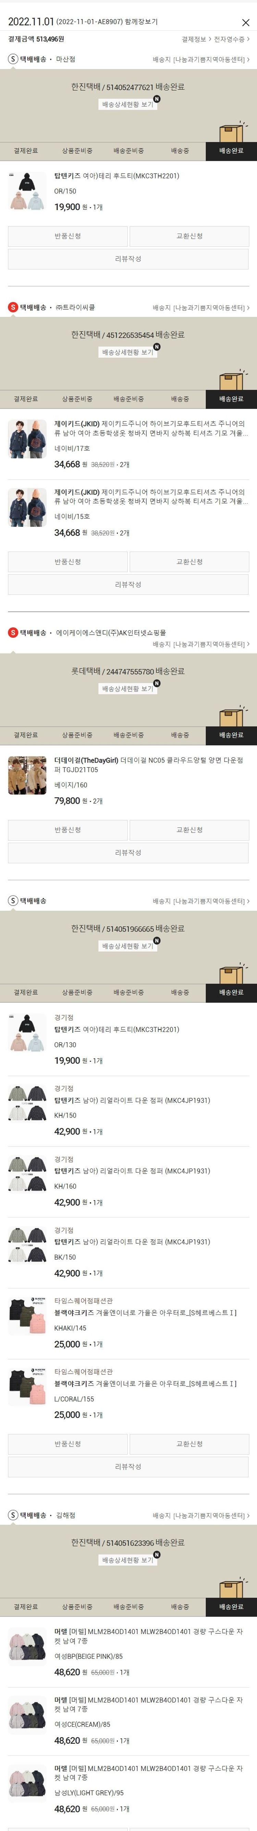Click the red S badge for ㈜트라이씨클
Viewport: 257px width, 1831px height.
tap(13, 307)
